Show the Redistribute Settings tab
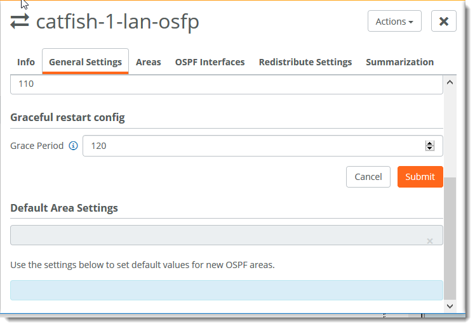This screenshot has width=475, height=327. tap(305, 62)
